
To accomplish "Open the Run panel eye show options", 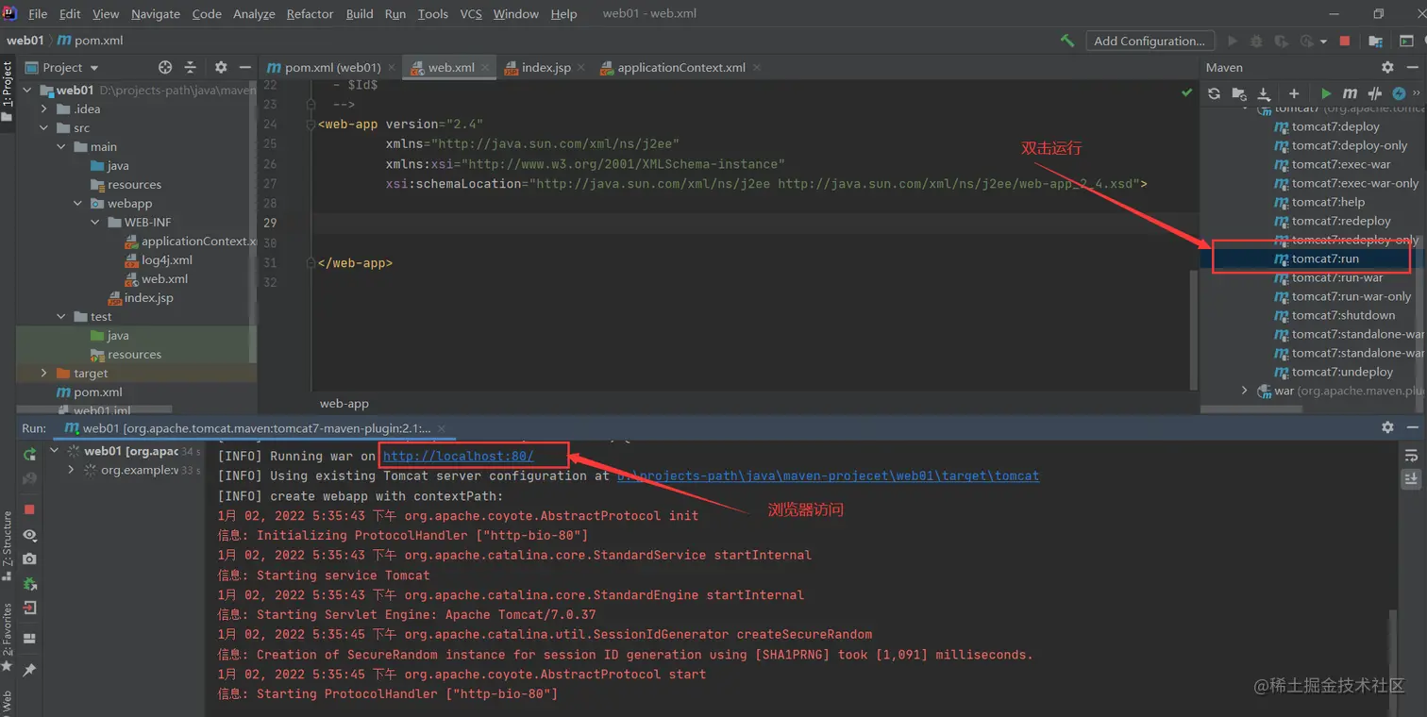I will point(29,535).
